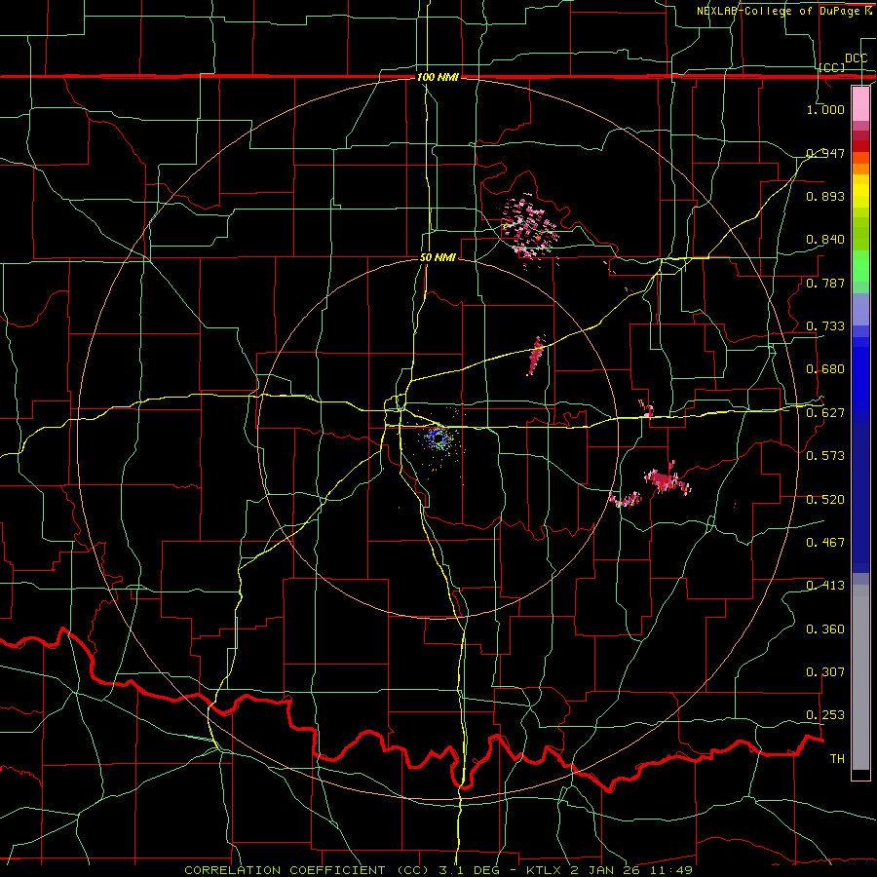This screenshot has height=877, width=877.
Task: Select the 0.360 scale value
Action: pyautogui.click(x=825, y=629)
